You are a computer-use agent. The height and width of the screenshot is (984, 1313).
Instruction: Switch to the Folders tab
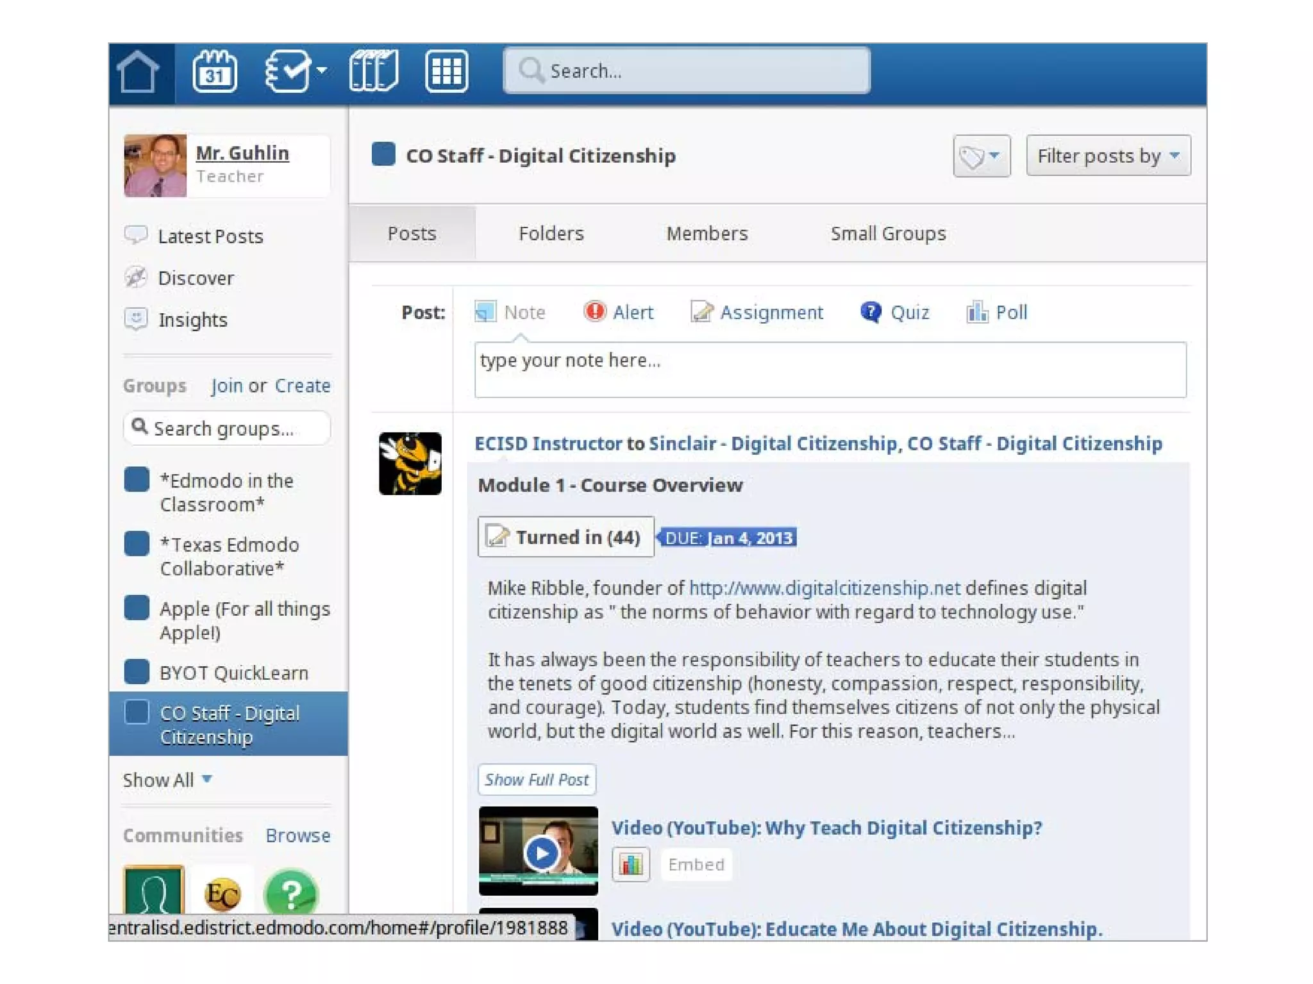(551, 234)
